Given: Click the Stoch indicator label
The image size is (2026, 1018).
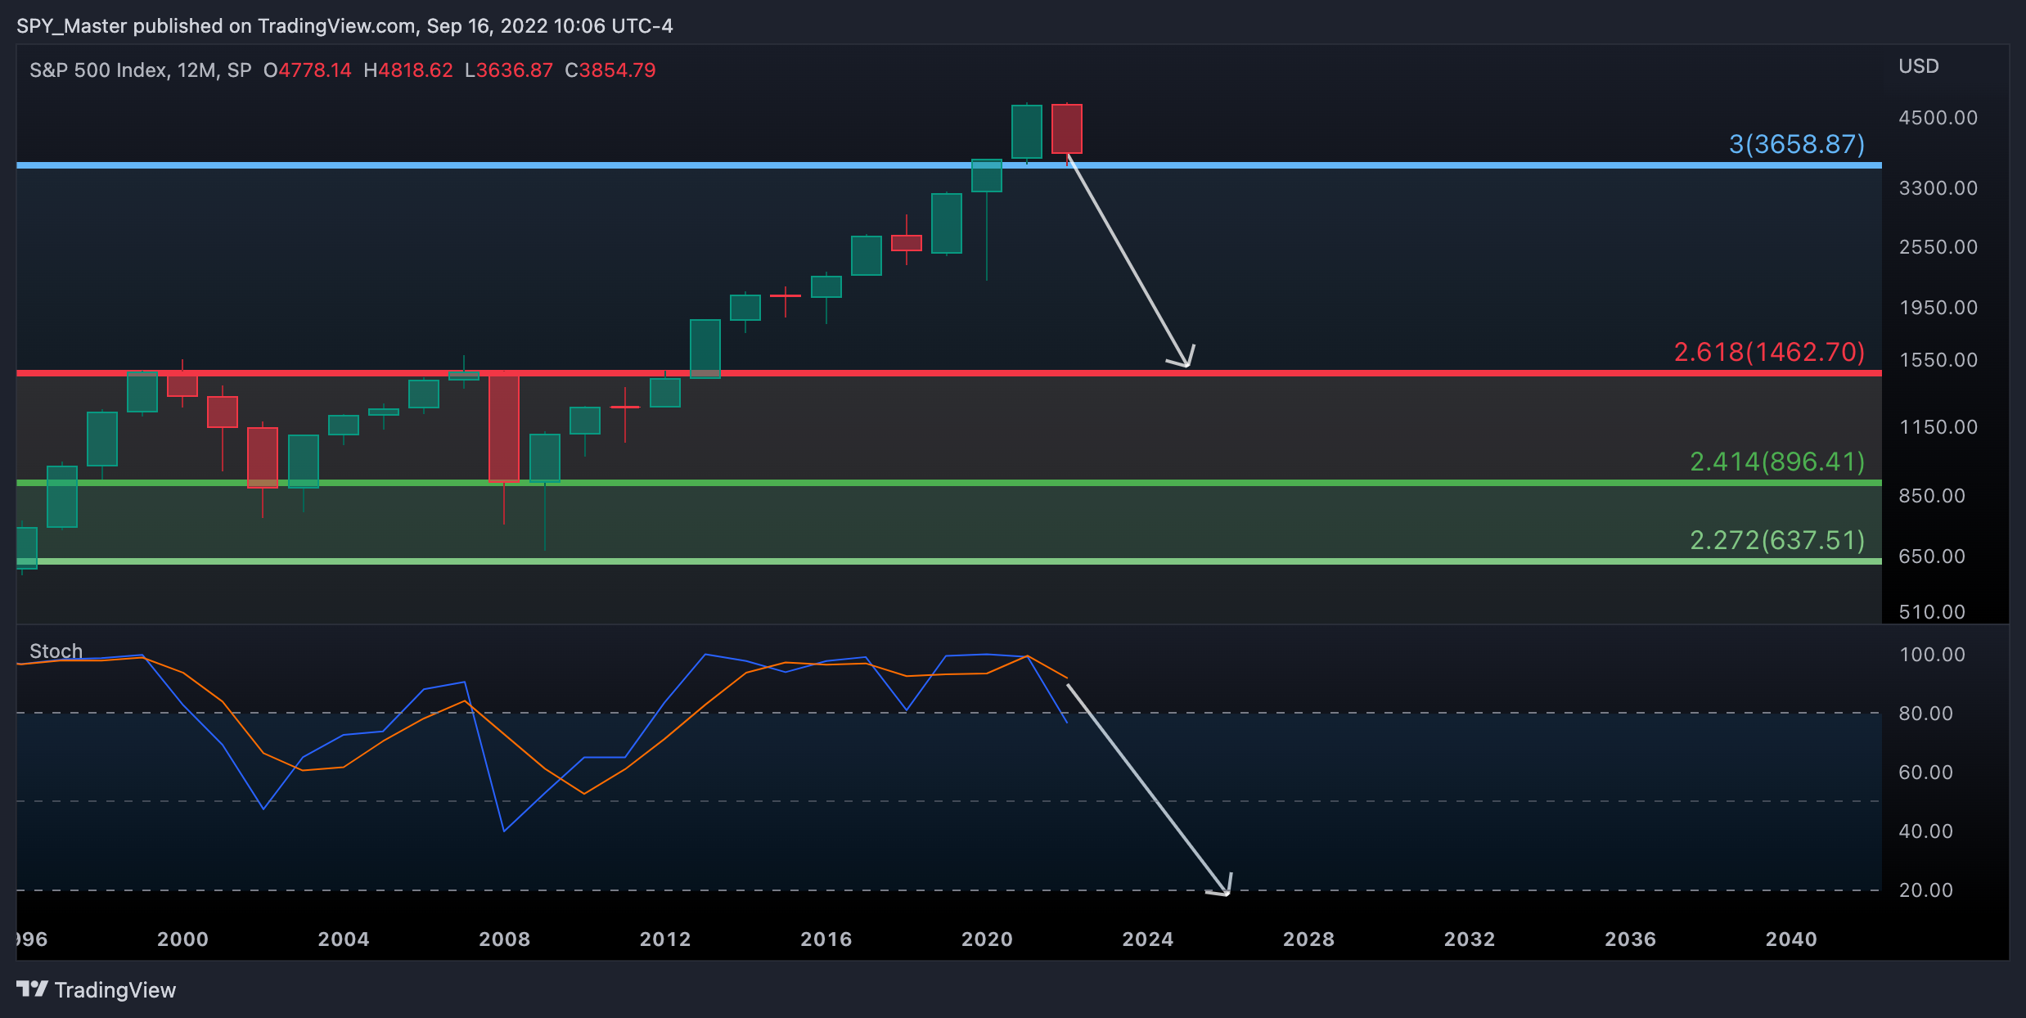Looking at the screenshot, I should point(56,651).
